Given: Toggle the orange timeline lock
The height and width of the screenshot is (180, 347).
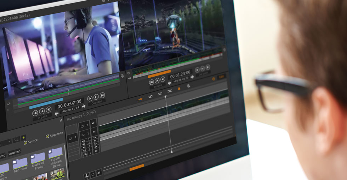Looking at the screenshot, I should pyautogui.click(x=179, y=89).
